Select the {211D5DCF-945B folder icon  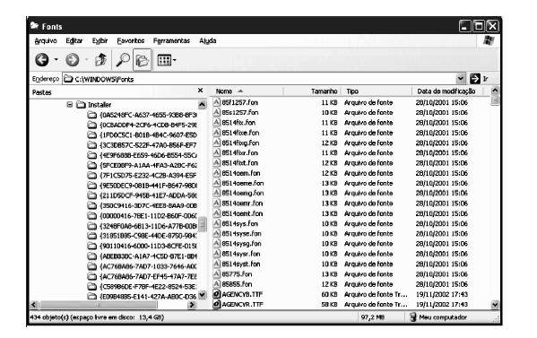[91, 195]
